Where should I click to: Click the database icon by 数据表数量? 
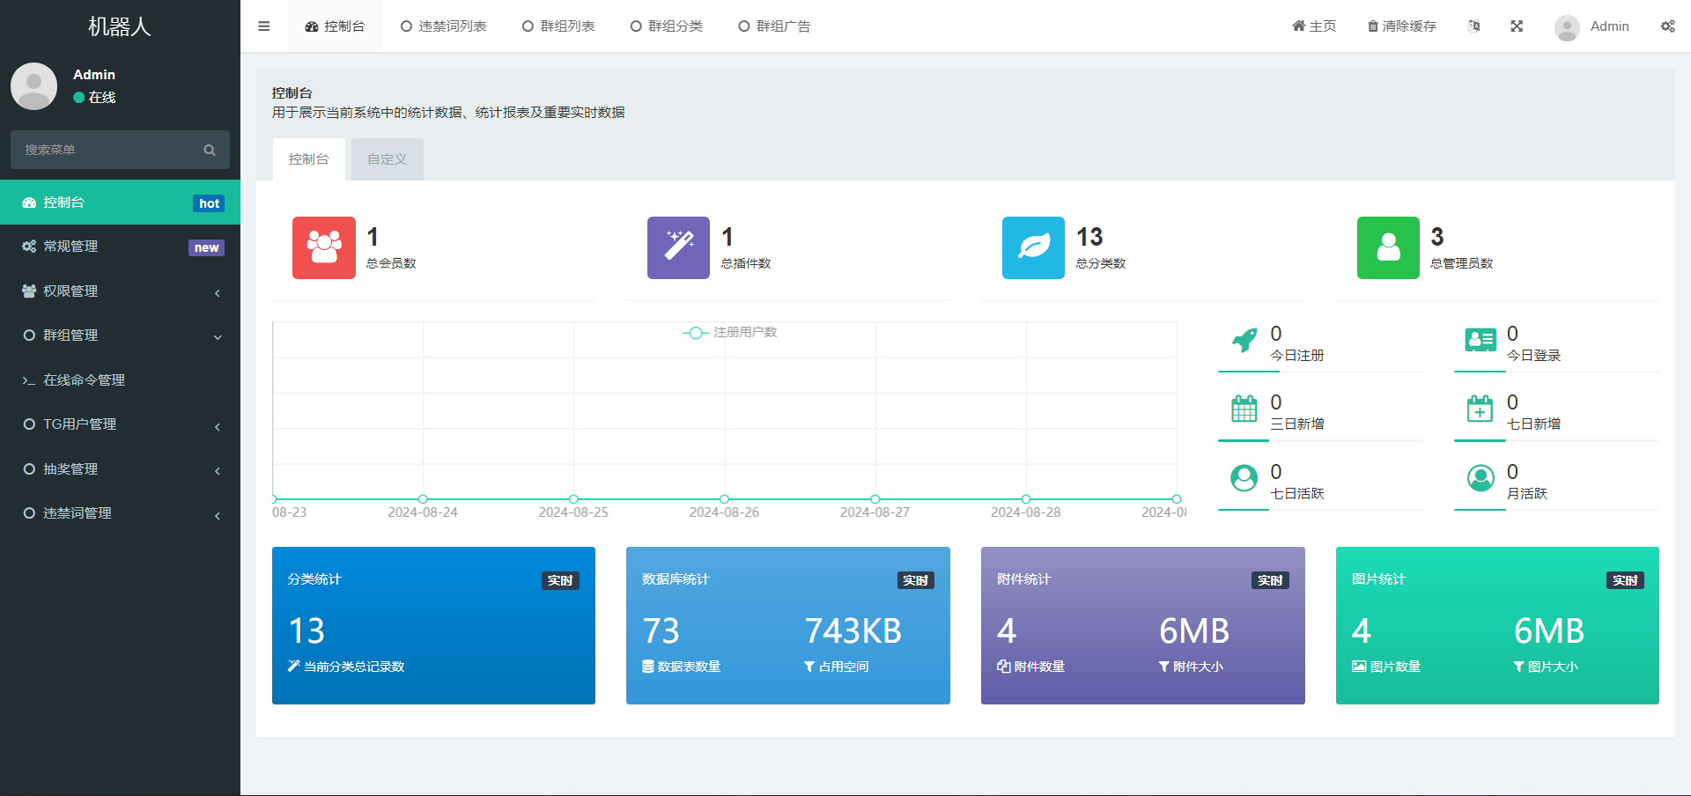pos(648,667)
